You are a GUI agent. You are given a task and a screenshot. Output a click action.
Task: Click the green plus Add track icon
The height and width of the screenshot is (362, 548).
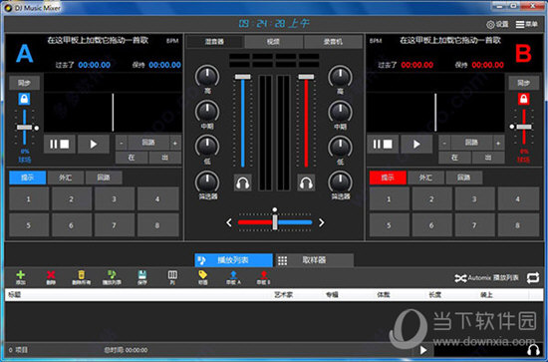(x=21, y=277)
